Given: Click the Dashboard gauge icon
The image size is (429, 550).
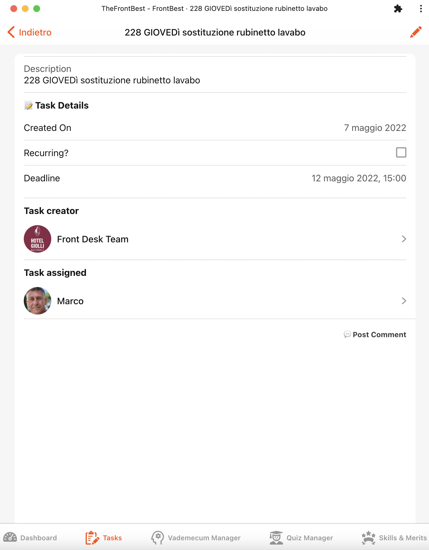Looking at the screenshot, I should tap(10, 537).
